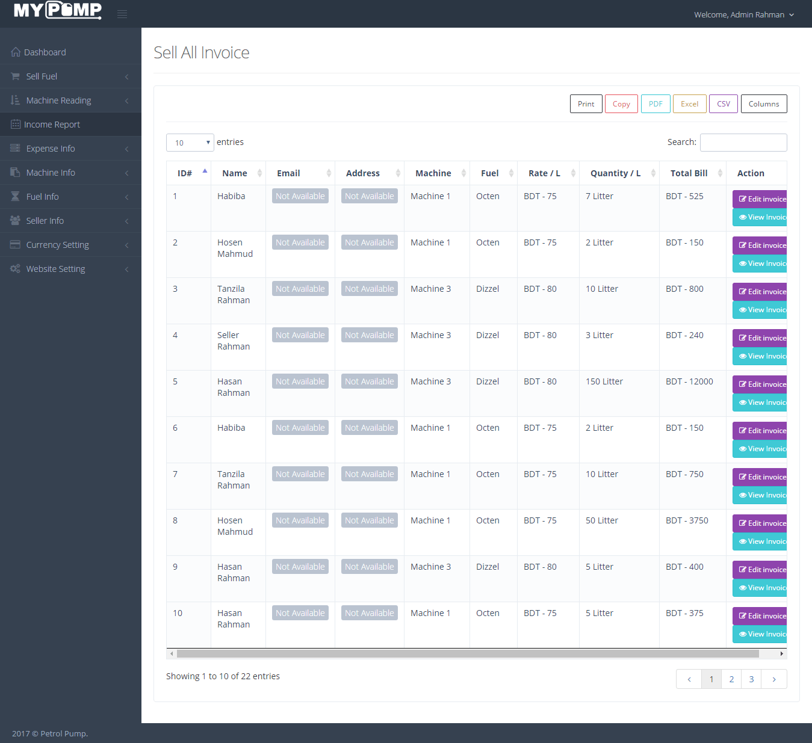The width and height of the screenshot is (812, 743).
Task: Click the Sell Fuel cart icon
Action: coord(14,76)
